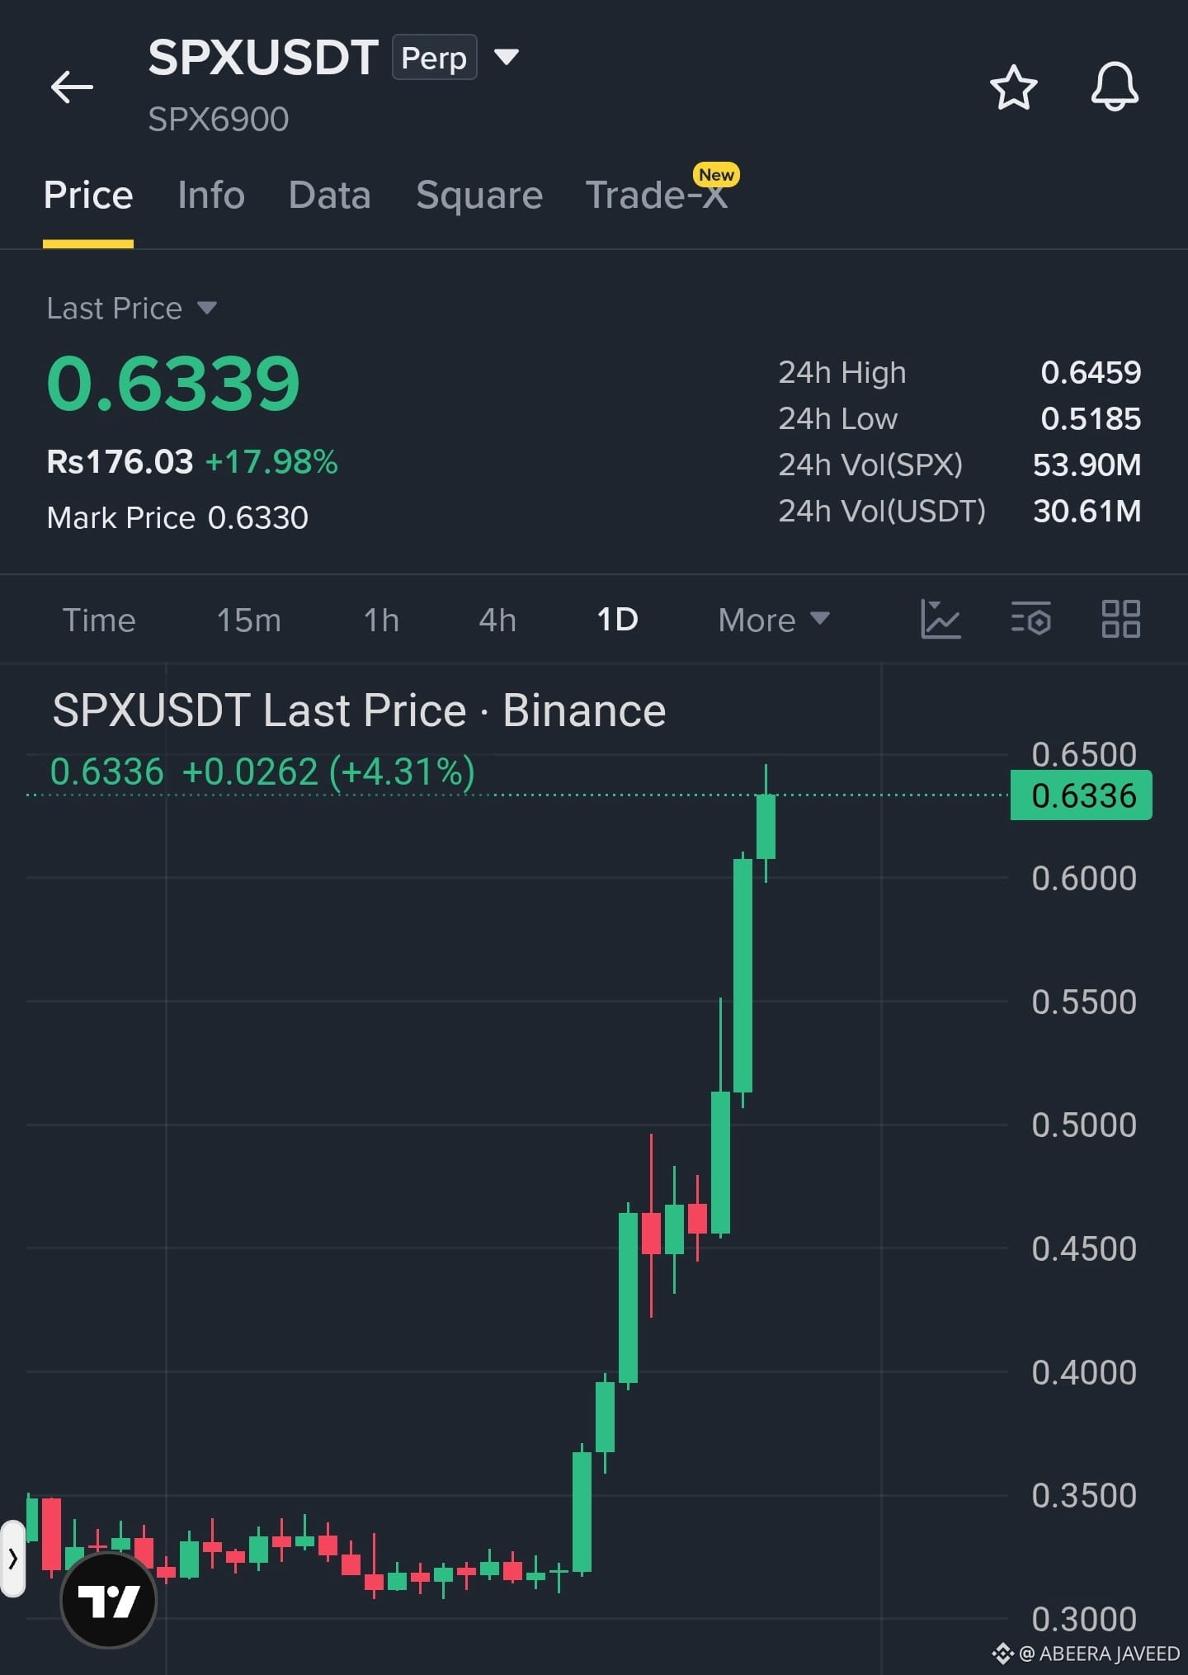This screenshot has width=1188, height=1675.
Task: Switch to the Info tab
Action: 211,196
